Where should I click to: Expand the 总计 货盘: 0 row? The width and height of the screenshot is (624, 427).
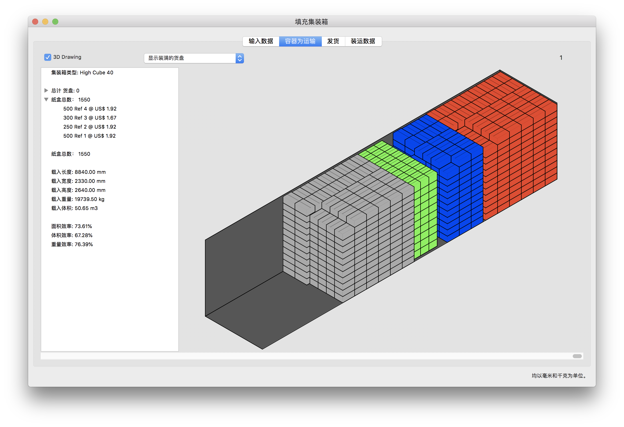click(46, 90)
